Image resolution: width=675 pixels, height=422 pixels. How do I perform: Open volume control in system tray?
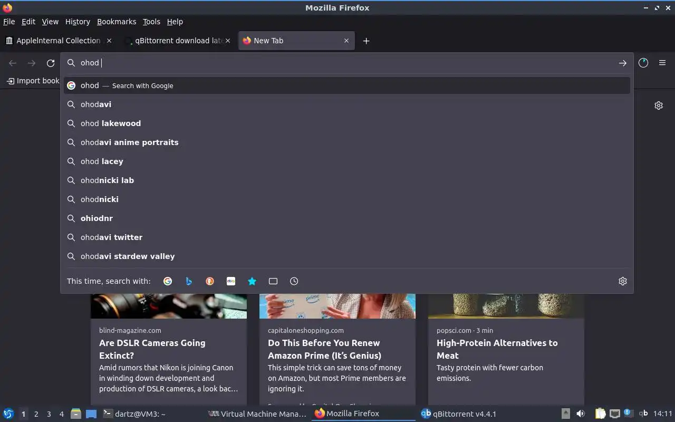tap(581, 414)
